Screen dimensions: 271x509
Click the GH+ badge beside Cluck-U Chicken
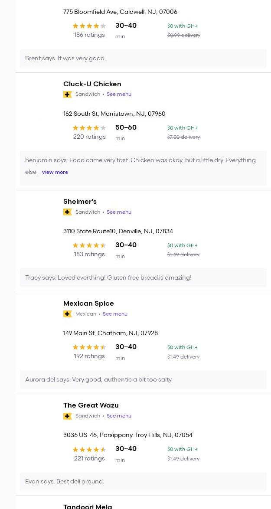coord(67,95)
